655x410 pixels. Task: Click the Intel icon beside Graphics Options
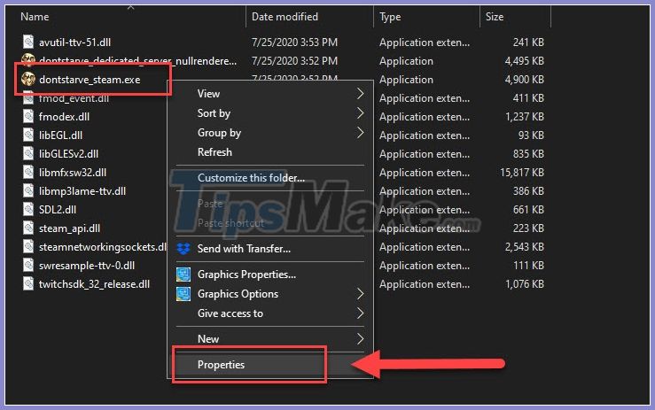click(x=183, y=294)
